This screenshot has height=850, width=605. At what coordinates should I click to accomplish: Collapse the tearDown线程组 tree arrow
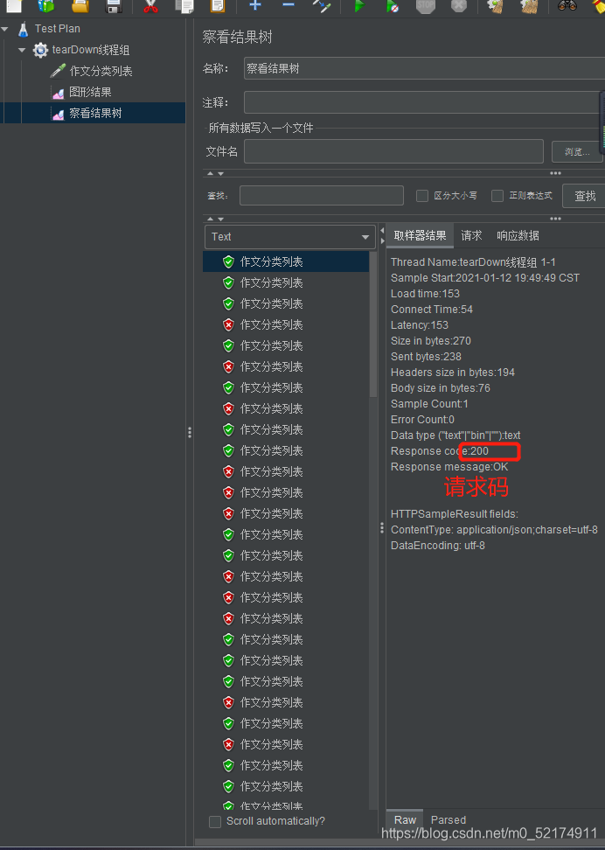click(22, 50)
